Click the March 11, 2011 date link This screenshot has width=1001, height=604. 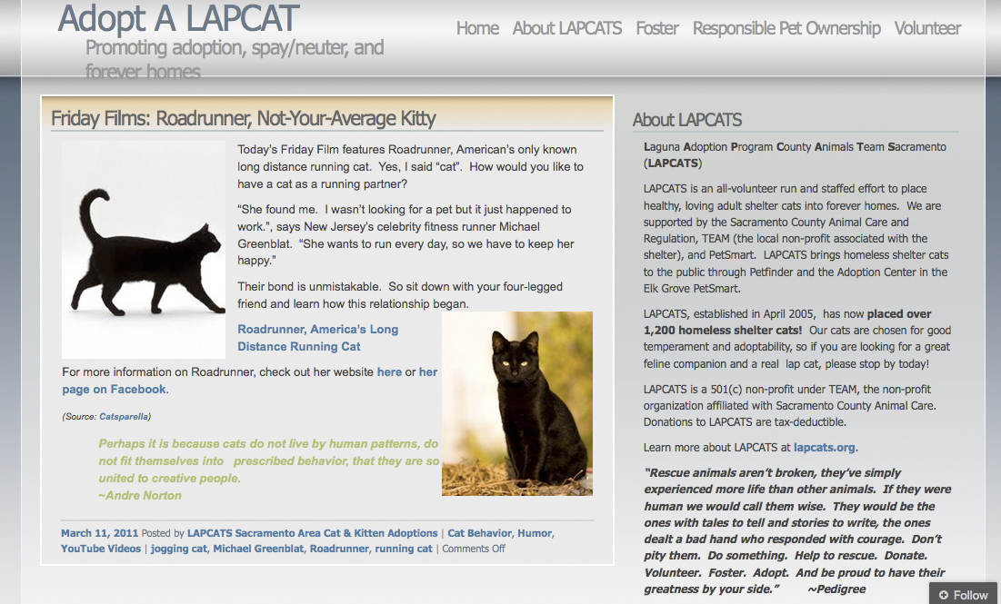click(x=100, y=533)
